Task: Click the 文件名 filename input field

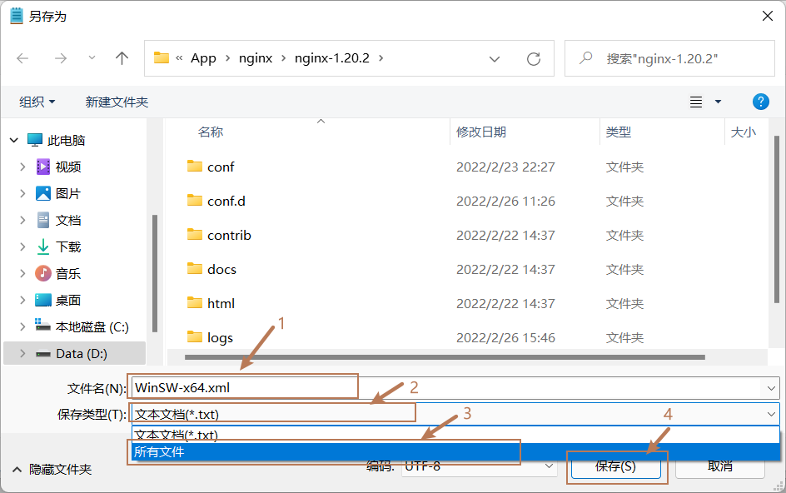Action: 450,387
